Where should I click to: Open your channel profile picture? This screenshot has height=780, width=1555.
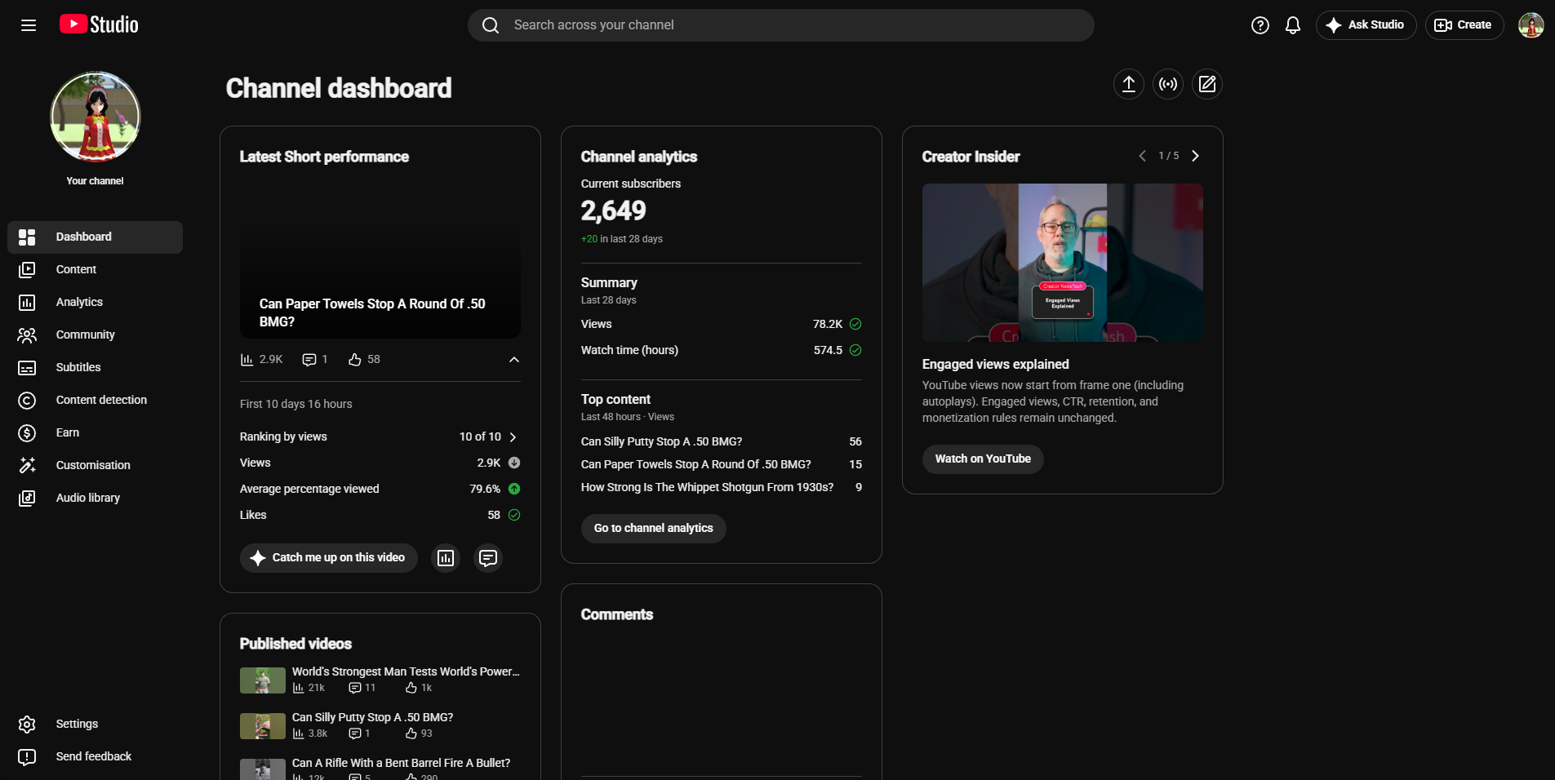[96, 117]
